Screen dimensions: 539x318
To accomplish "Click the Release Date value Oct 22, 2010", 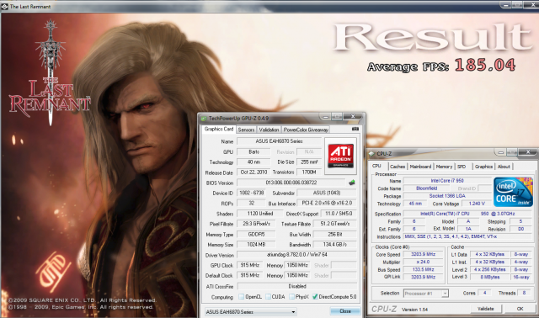I will 253,172.
